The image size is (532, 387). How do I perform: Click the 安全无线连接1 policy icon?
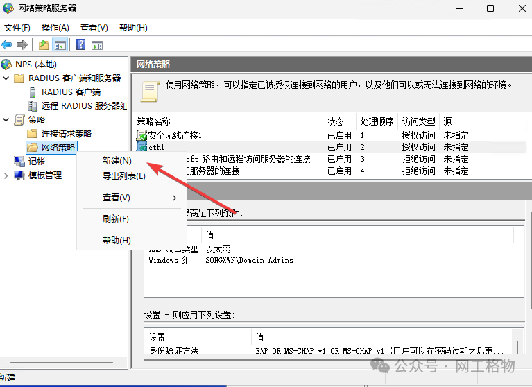click(141, 135)
